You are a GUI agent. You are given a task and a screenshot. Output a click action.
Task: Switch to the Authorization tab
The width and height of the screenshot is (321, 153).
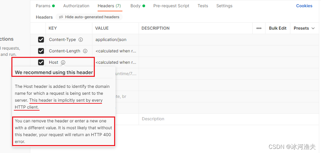click(76, 6)
